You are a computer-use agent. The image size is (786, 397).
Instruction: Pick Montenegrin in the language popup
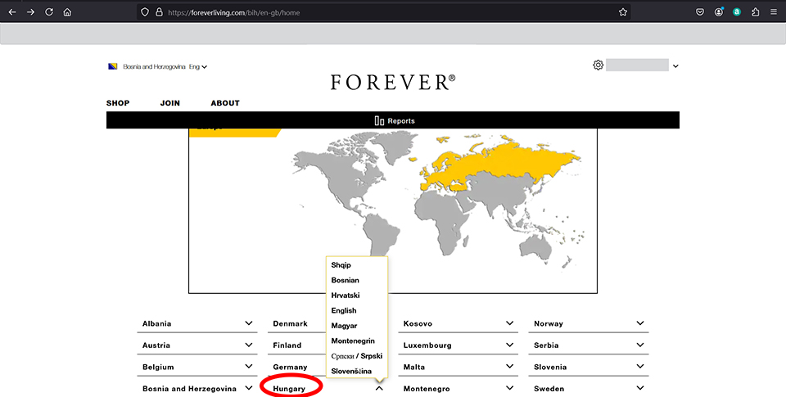[353, 341]
